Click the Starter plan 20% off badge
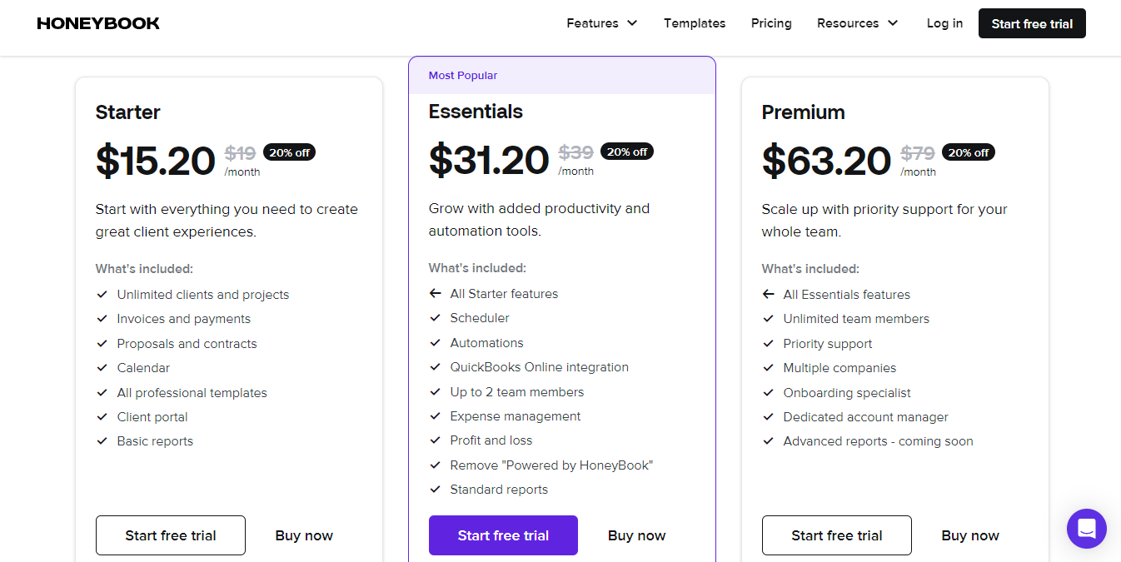 [x=289, y=152]
